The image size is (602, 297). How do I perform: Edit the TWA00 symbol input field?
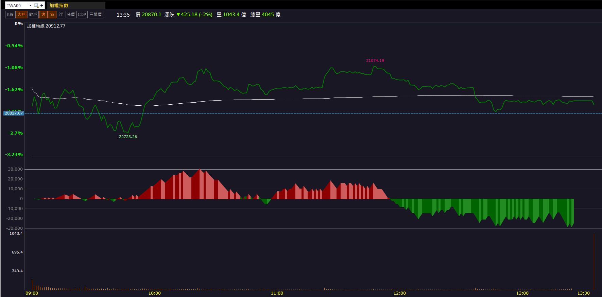pyautogui.click(x=17, y=5)
